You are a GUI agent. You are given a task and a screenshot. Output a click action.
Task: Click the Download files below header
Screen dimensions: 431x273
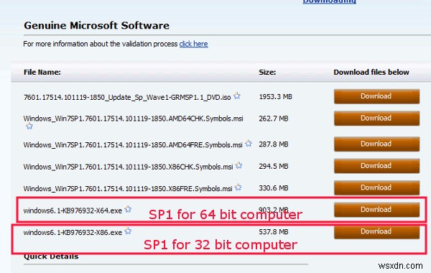point(371,73)
